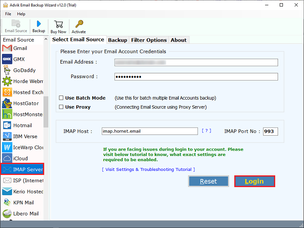This screenshot has height=228, width=304.
Task: Select the KPN Mail text label
Action: (x=24, y=202)
